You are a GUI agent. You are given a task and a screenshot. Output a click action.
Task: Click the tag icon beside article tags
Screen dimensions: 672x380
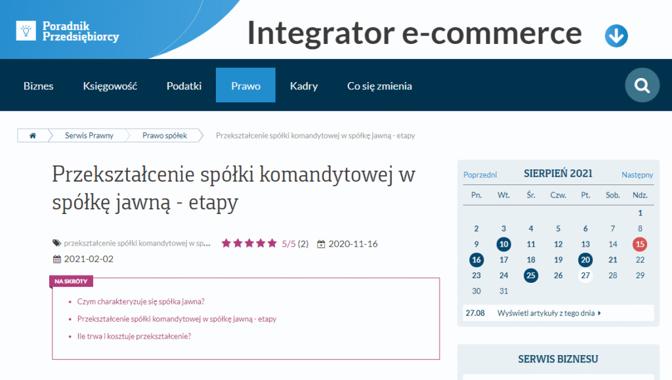coord(57,243)
